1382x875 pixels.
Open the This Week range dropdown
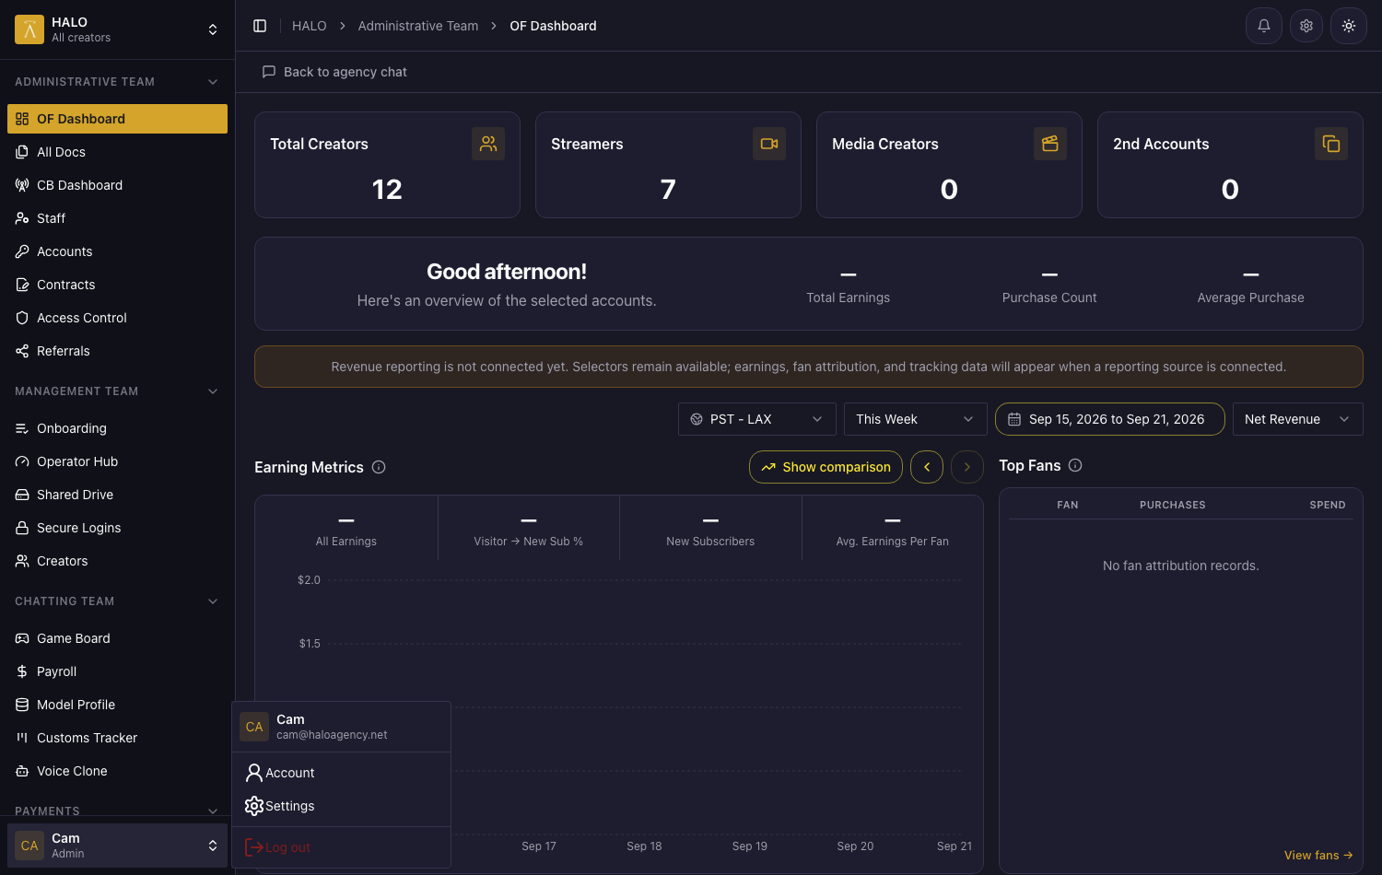(916, 419)
